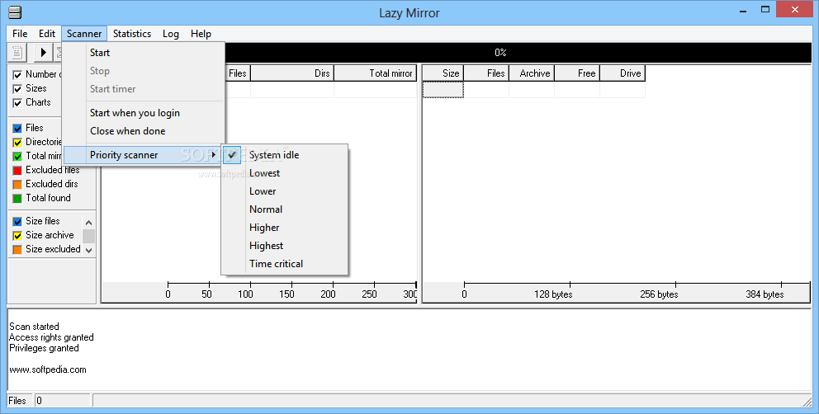This screenshot has height=414, width=819.
Task: Click the window resize grip corner
Action: click(x=807, y=402)
